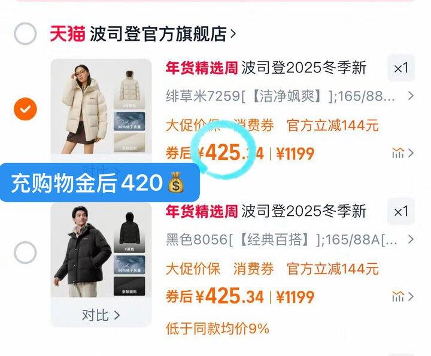The width and height of the screenshot is (431, 356).
Task: Expand the 黑色8056 size options chevron
Action: [x=411, y=239]
